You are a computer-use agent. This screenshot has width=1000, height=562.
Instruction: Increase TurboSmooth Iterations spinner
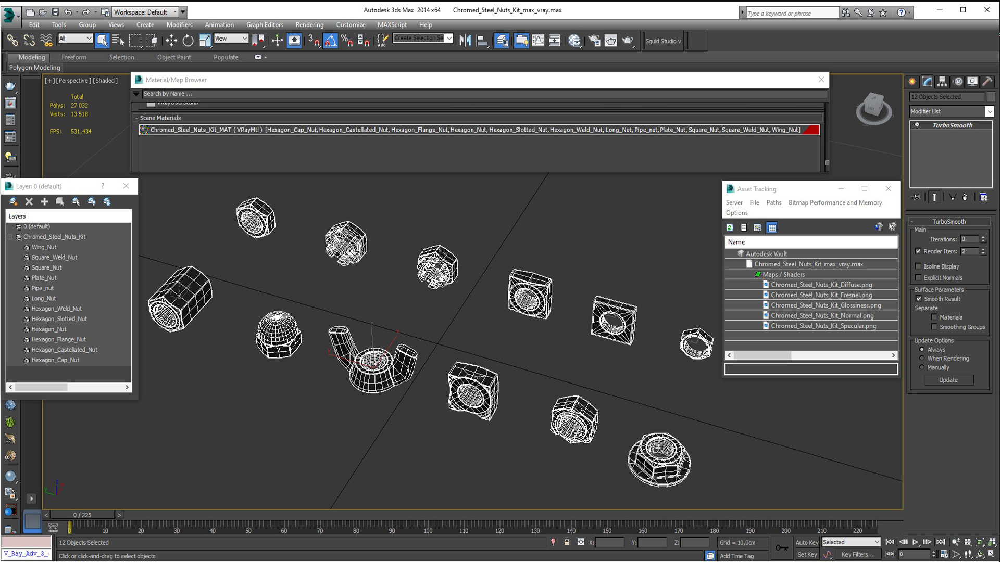tap(983, 237)
